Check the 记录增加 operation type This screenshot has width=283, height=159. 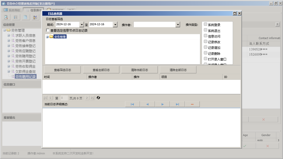click(x=205, y=47)
